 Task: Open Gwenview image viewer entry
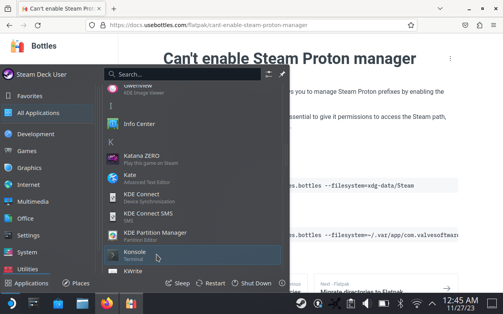click(x=193, y=89)
